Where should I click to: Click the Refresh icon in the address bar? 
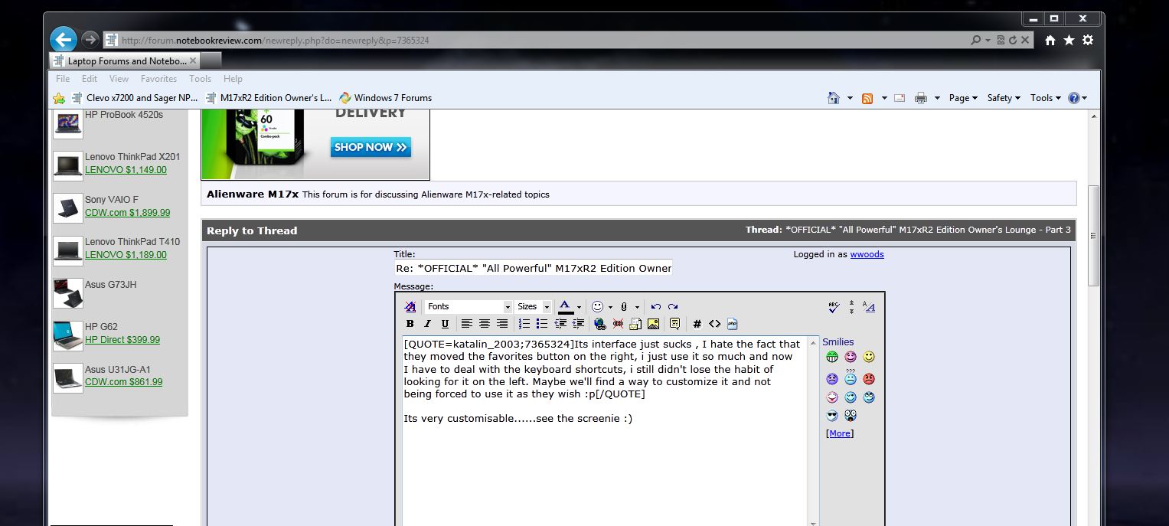(x=1013, y=40)
